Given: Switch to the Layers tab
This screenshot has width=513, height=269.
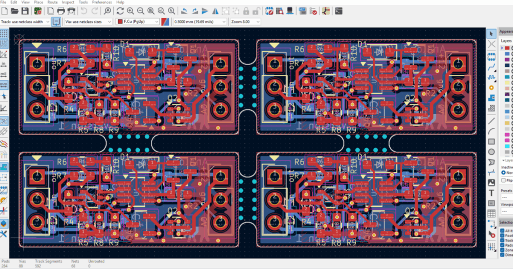Looking at the screenshot, I should [506, 40].
